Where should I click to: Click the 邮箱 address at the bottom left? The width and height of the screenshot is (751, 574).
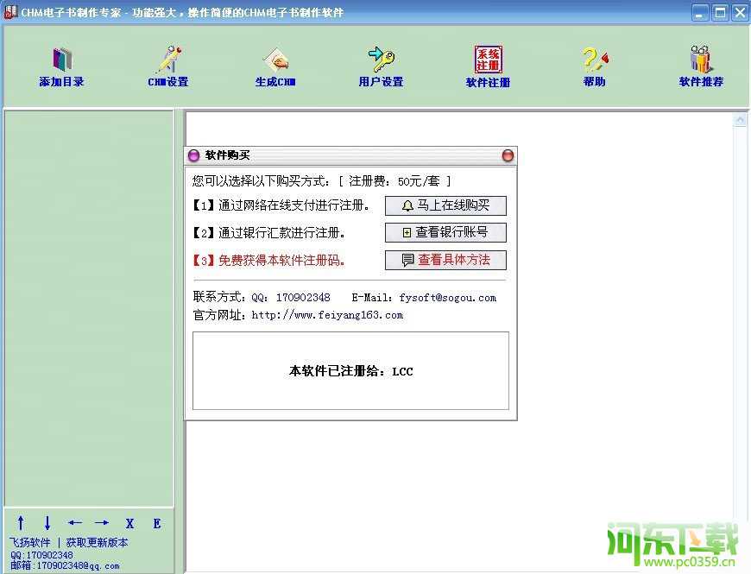tap(65, 565)
